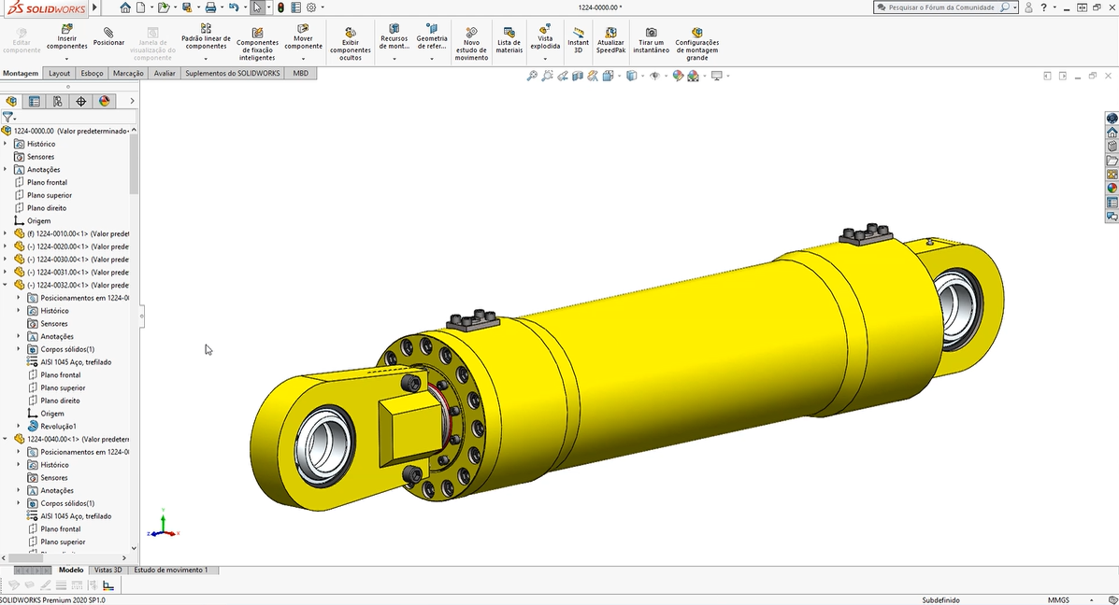This screenshot has height=605, width=1119.
Task: Toggle Configurações de montagem grande
Action: tap(696, 43)
